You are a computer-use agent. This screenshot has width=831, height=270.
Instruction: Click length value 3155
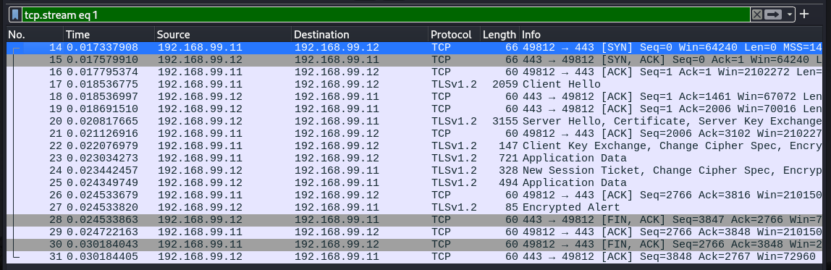[505, 122]
